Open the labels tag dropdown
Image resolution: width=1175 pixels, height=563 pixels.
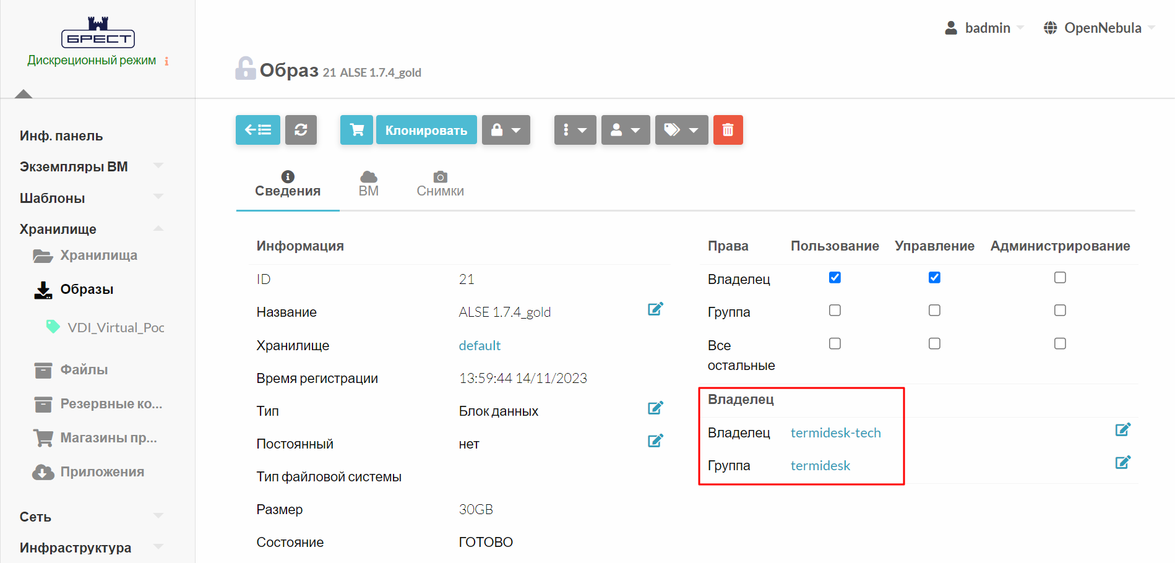coord(681,130)
